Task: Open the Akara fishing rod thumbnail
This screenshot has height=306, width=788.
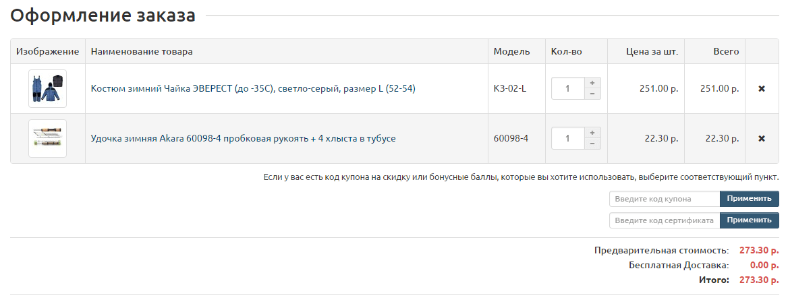Action: (47, 139)
